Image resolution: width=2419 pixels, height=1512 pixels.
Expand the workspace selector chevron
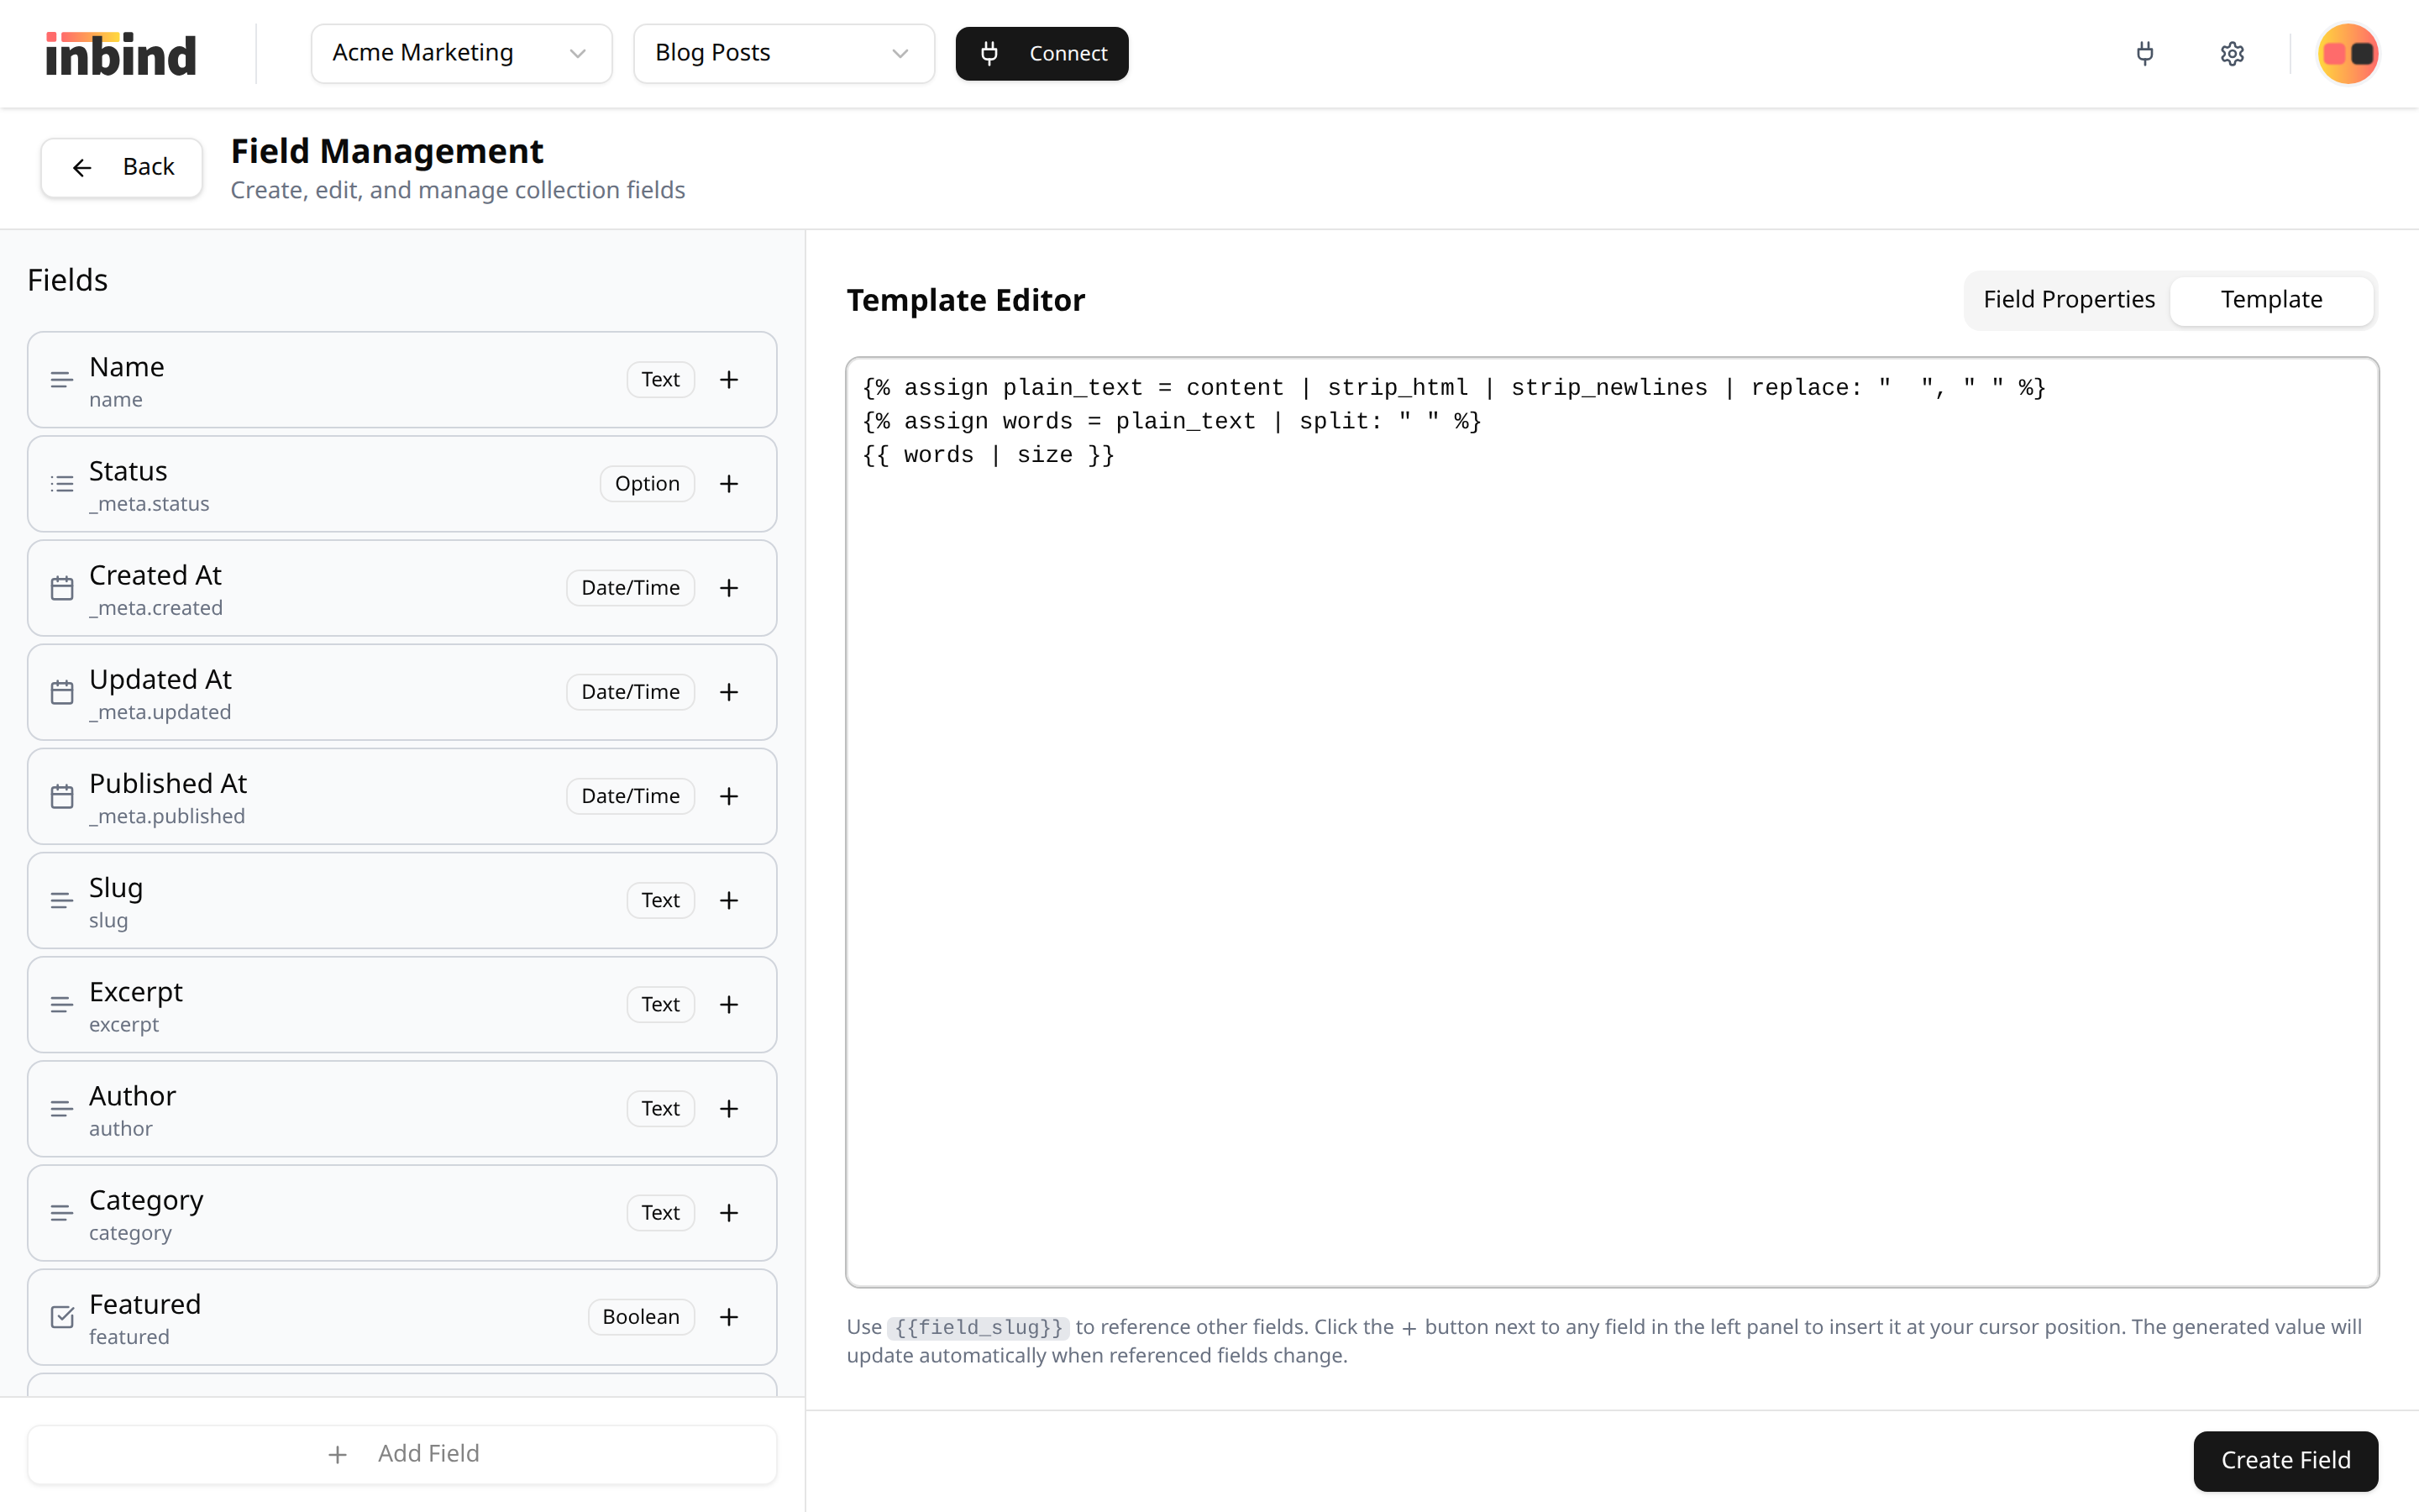click(x=578, y=54)
